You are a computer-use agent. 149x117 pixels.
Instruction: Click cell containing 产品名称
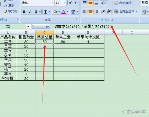click(8, 37)
